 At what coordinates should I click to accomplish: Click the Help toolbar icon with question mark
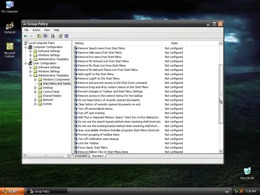click(60, 36)
